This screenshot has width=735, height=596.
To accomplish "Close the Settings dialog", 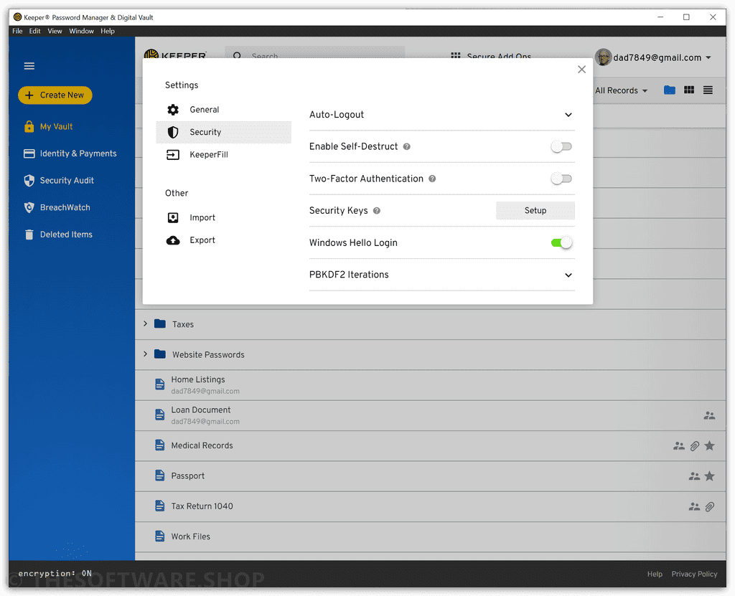I will point(581,70).
